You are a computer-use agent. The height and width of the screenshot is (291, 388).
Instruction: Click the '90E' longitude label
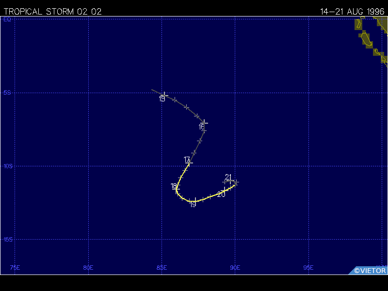tap(235, 268)
